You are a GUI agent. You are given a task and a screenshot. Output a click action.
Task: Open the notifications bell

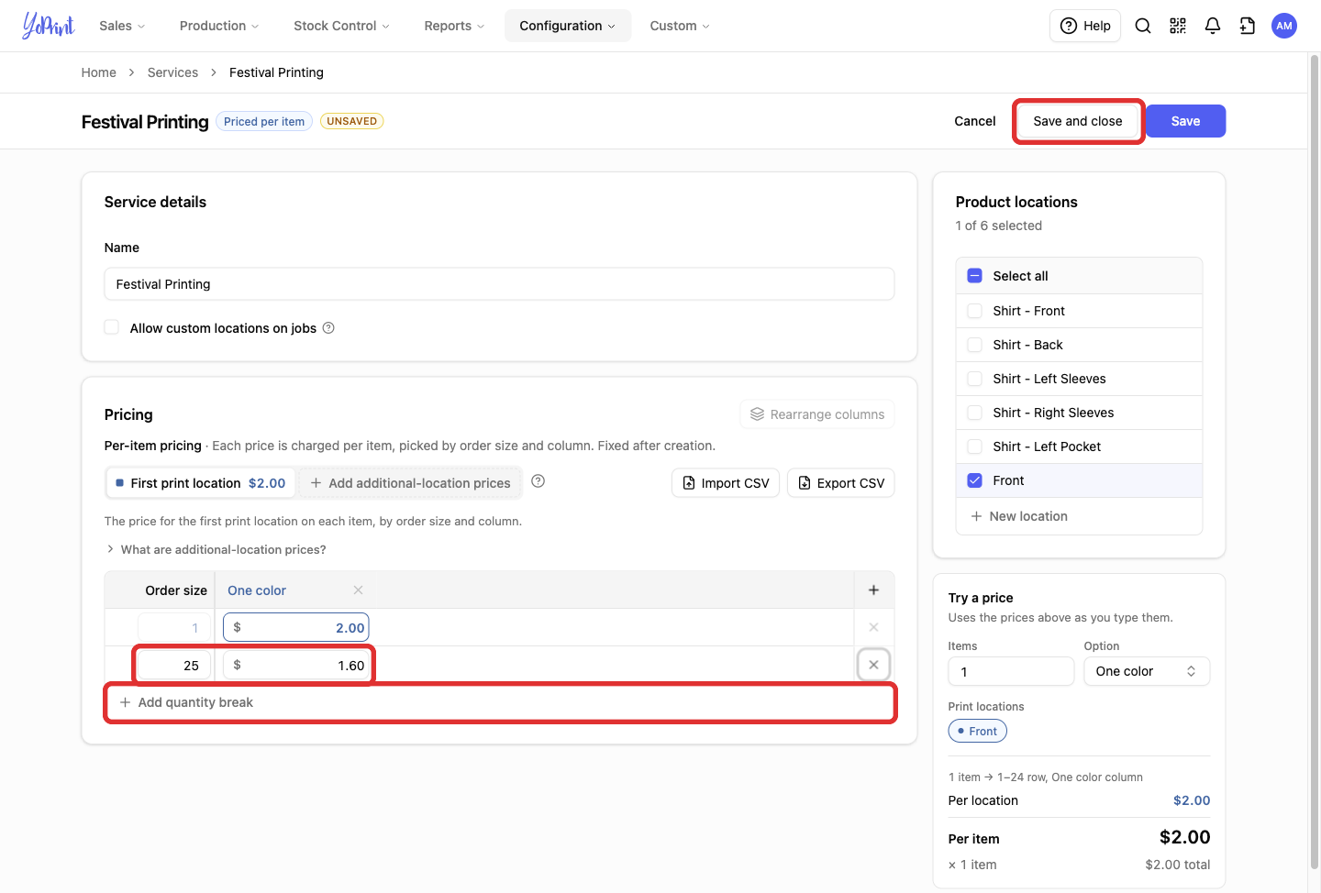[x=1213, y=26]
